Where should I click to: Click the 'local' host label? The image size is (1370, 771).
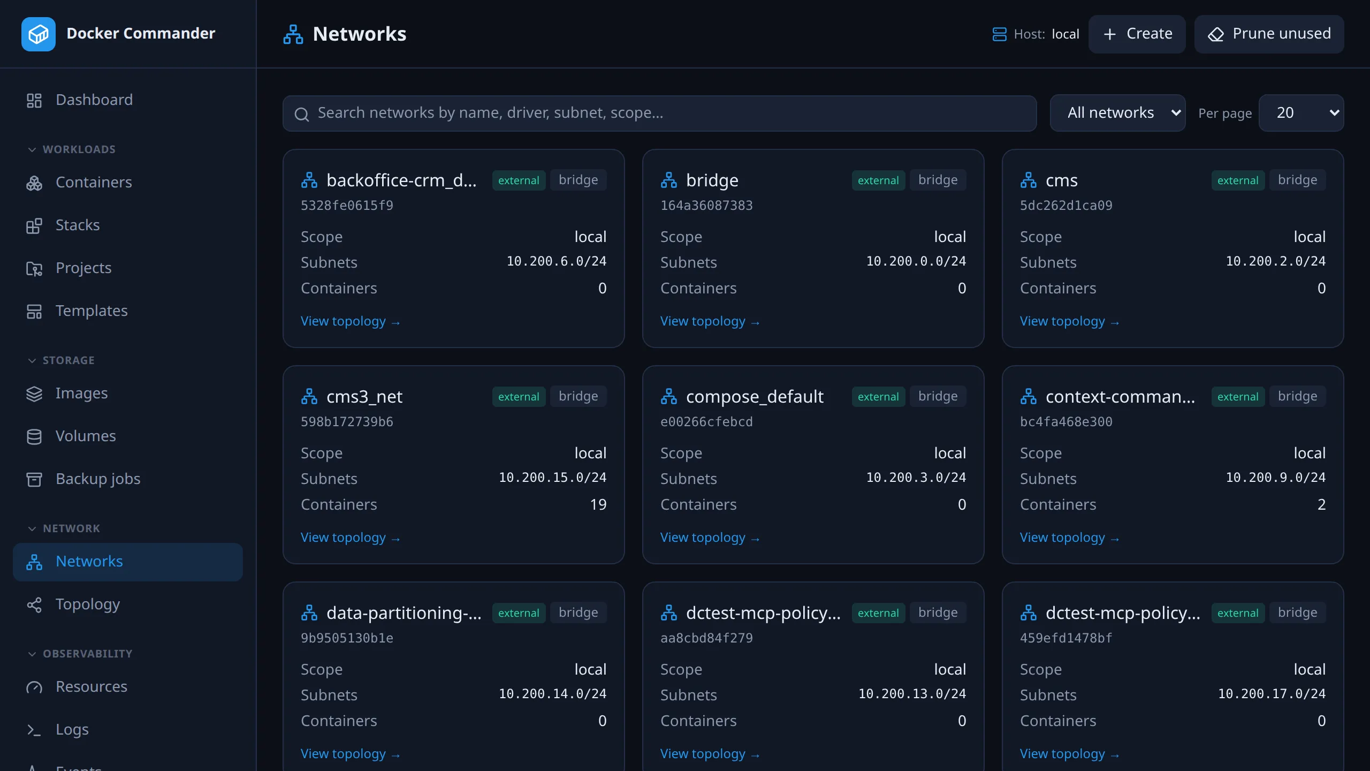coord(1065,34)
